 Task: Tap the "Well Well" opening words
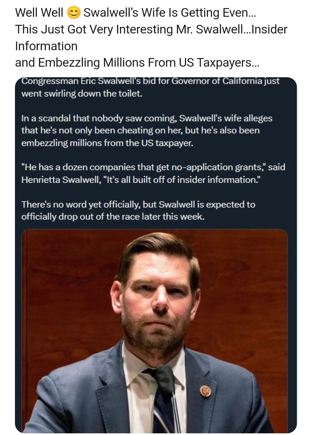(x=39, y=13)
